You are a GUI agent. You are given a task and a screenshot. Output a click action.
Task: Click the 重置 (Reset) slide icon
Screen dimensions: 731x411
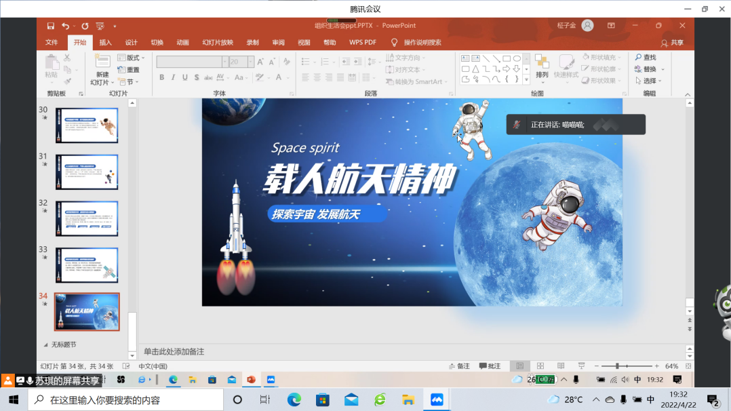(128, 70)
